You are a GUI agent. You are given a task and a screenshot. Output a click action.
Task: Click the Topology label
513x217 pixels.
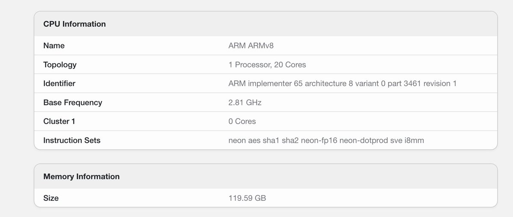click(60, 65)
